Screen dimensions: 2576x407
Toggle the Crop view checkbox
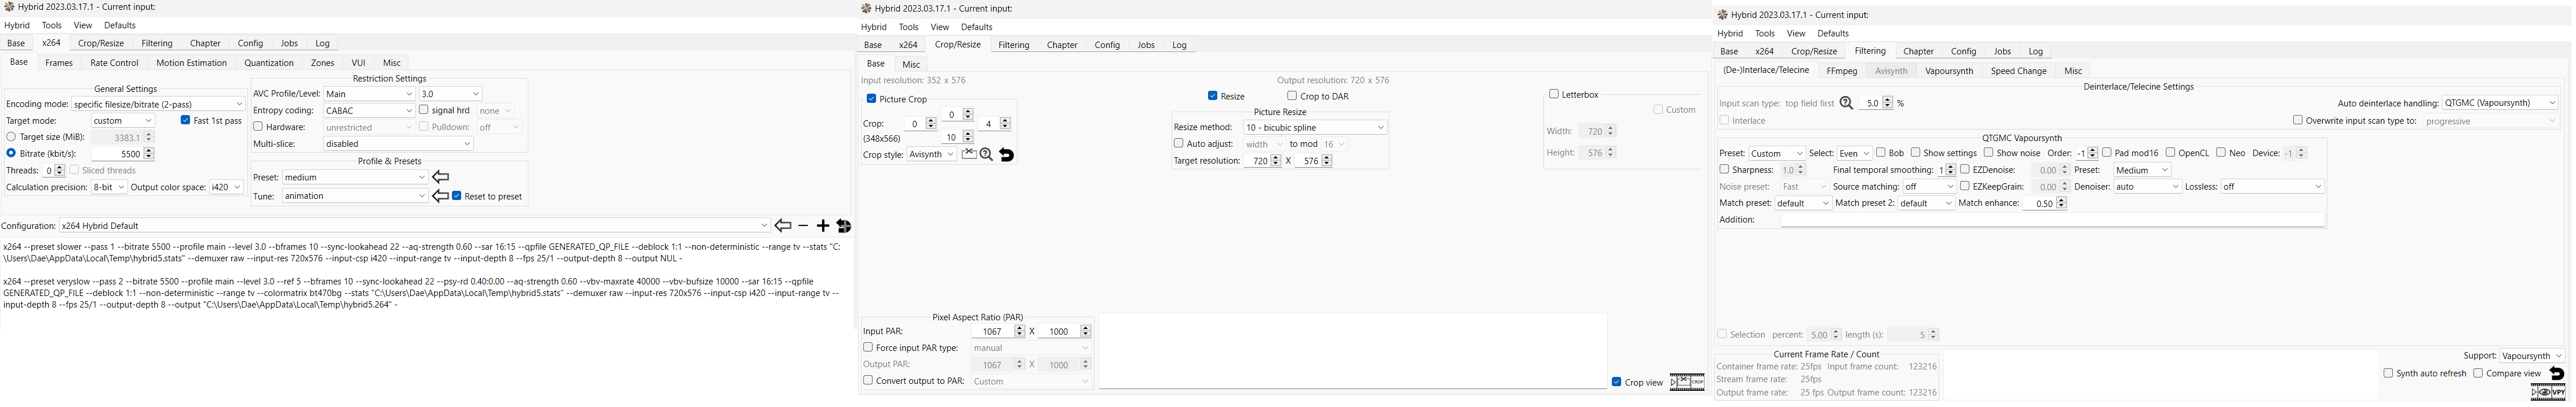coord(1617,382)
